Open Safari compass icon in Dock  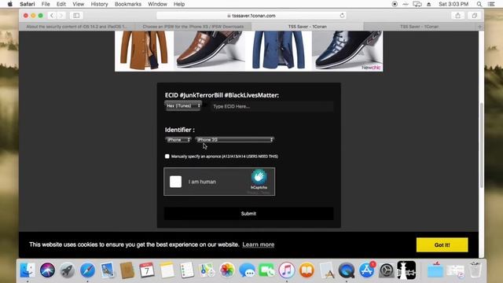coord(87,270)
